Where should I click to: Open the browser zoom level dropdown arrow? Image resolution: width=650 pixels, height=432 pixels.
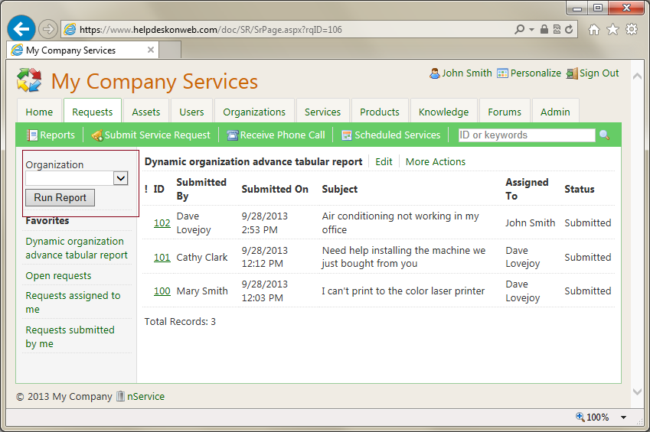[x=624, y=417]
